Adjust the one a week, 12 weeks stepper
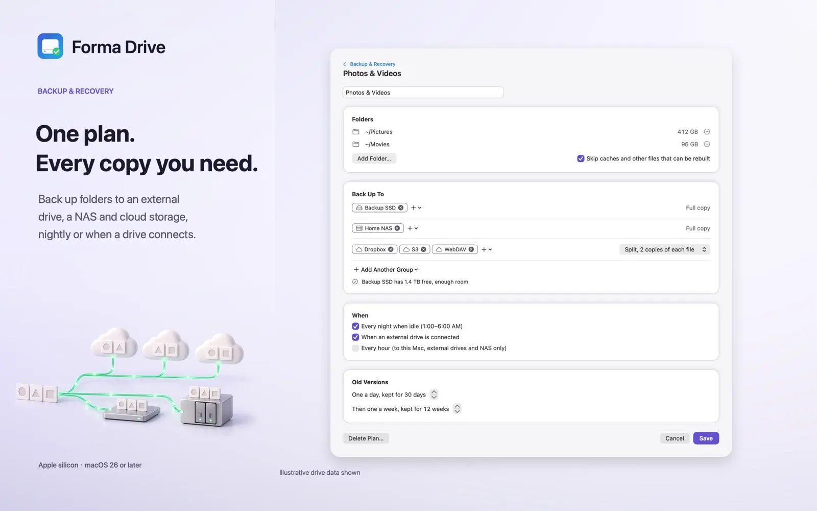The image size is (817, 511). point(457,409)
